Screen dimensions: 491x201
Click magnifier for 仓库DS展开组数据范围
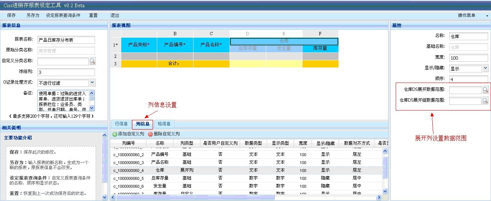click(x=485, y=101)
